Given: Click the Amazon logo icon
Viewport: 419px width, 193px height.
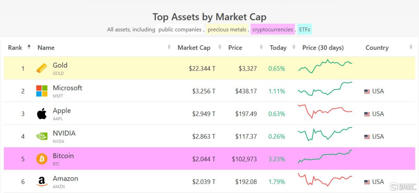Looking at the screenshot, I should point(42,182).
